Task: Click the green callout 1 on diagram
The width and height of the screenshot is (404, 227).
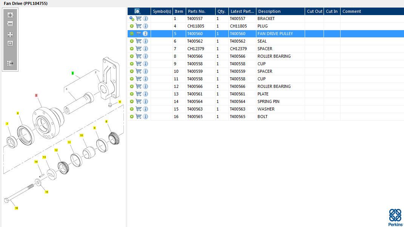Action: coord(73,73)
